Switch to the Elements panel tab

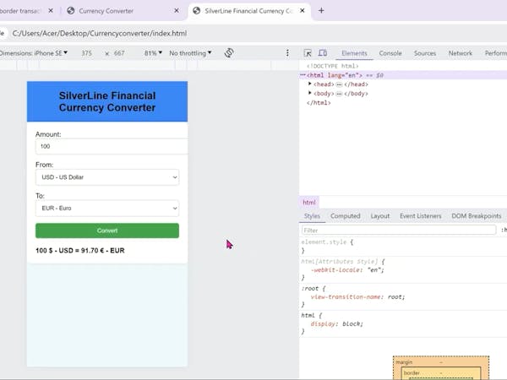tap(354, 53)
